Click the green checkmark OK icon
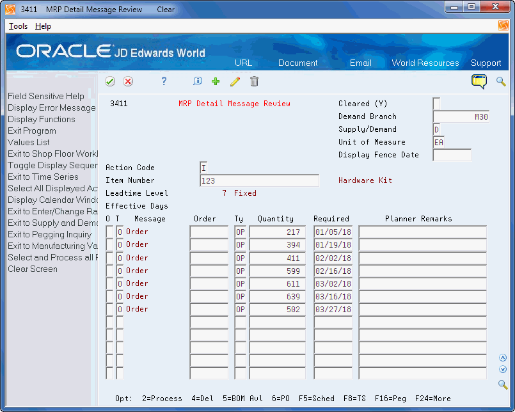515x412 pixels. 110,81
